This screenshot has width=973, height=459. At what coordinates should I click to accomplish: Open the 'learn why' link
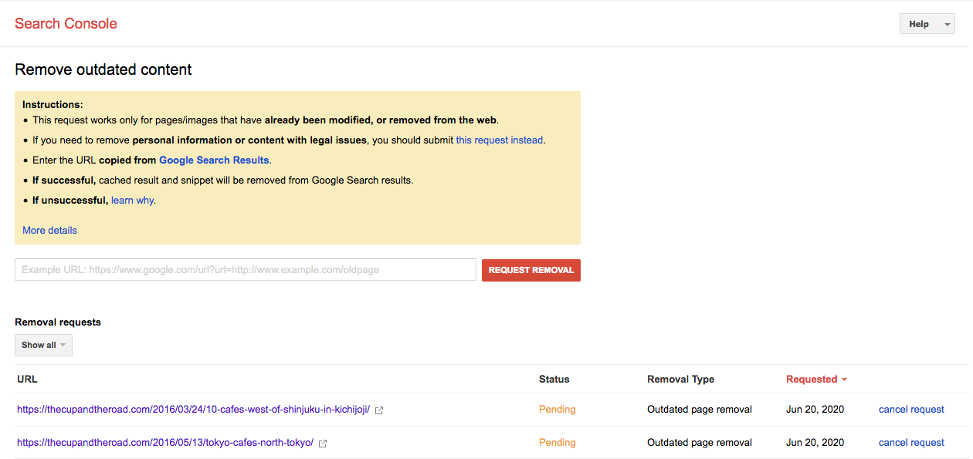pos(132,201)
